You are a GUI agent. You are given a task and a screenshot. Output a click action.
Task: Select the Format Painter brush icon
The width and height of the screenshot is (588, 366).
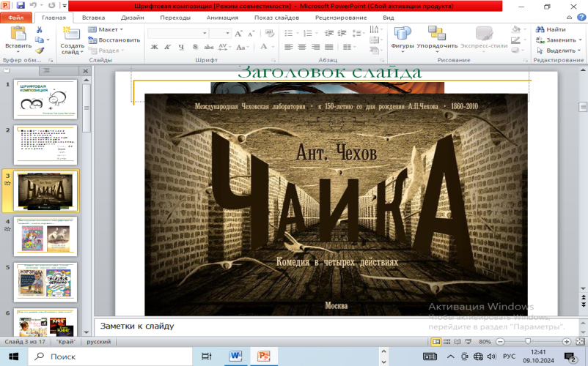click(x=40, y=51)
